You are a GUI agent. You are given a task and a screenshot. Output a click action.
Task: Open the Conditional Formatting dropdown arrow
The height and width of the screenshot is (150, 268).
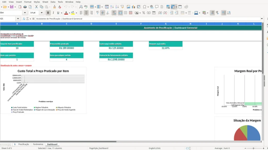tap(208, 13)
